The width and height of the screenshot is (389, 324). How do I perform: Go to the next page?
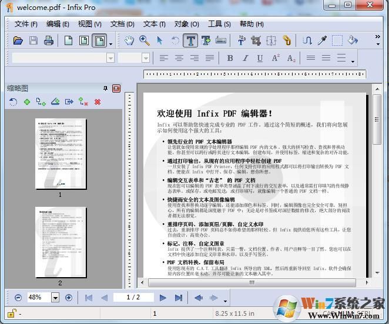click(x=163, y=298)
